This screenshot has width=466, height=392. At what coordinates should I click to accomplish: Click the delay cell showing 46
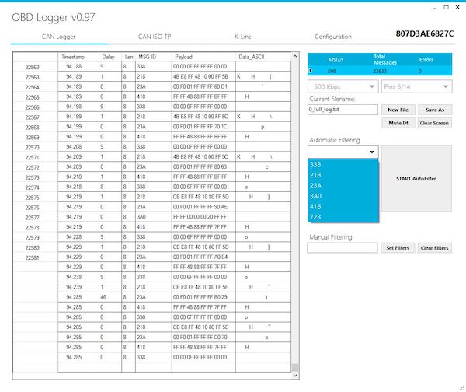[110, 297]
